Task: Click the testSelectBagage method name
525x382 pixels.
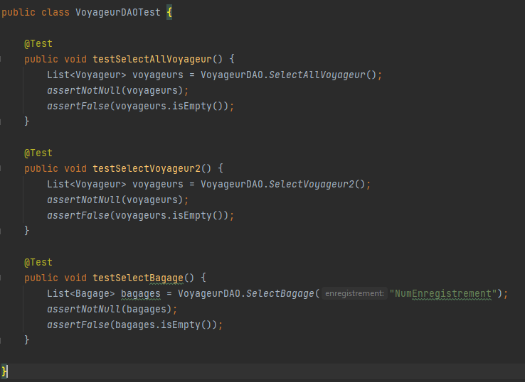Action: 138,278
